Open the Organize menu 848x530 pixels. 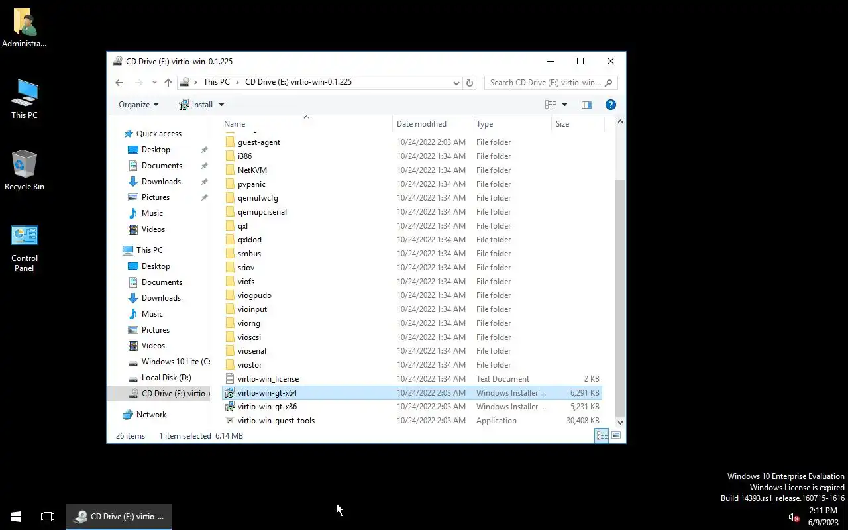138,105
